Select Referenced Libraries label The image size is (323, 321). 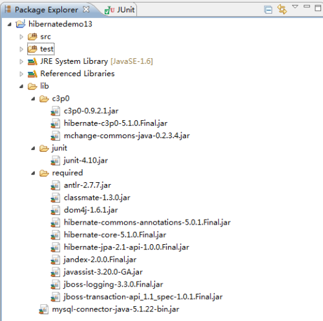[x=78, y=74]
